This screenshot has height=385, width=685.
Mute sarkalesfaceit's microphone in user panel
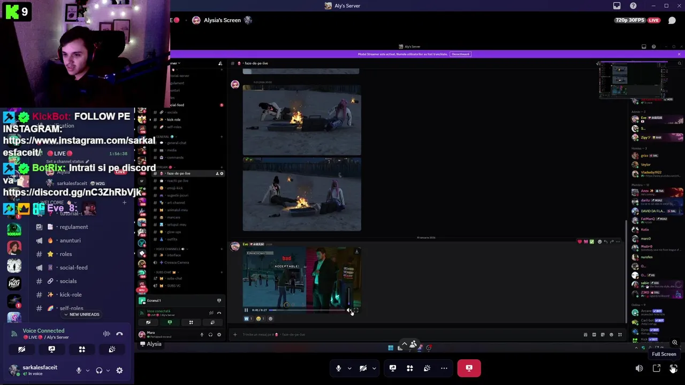coord(79,371)
